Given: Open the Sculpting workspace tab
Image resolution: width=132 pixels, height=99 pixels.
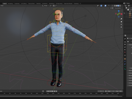Looking at the screenshot, I should 17,4.
